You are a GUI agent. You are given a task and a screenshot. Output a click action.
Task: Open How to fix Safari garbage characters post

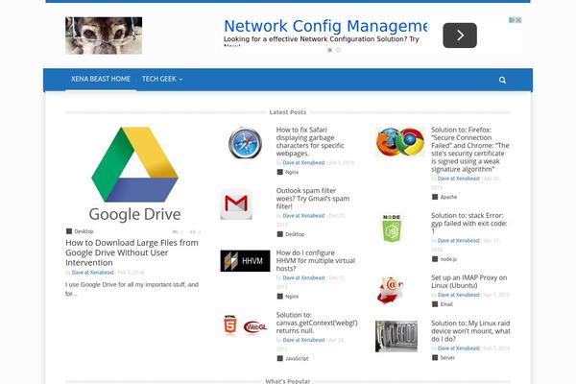(x=310, y=141)
